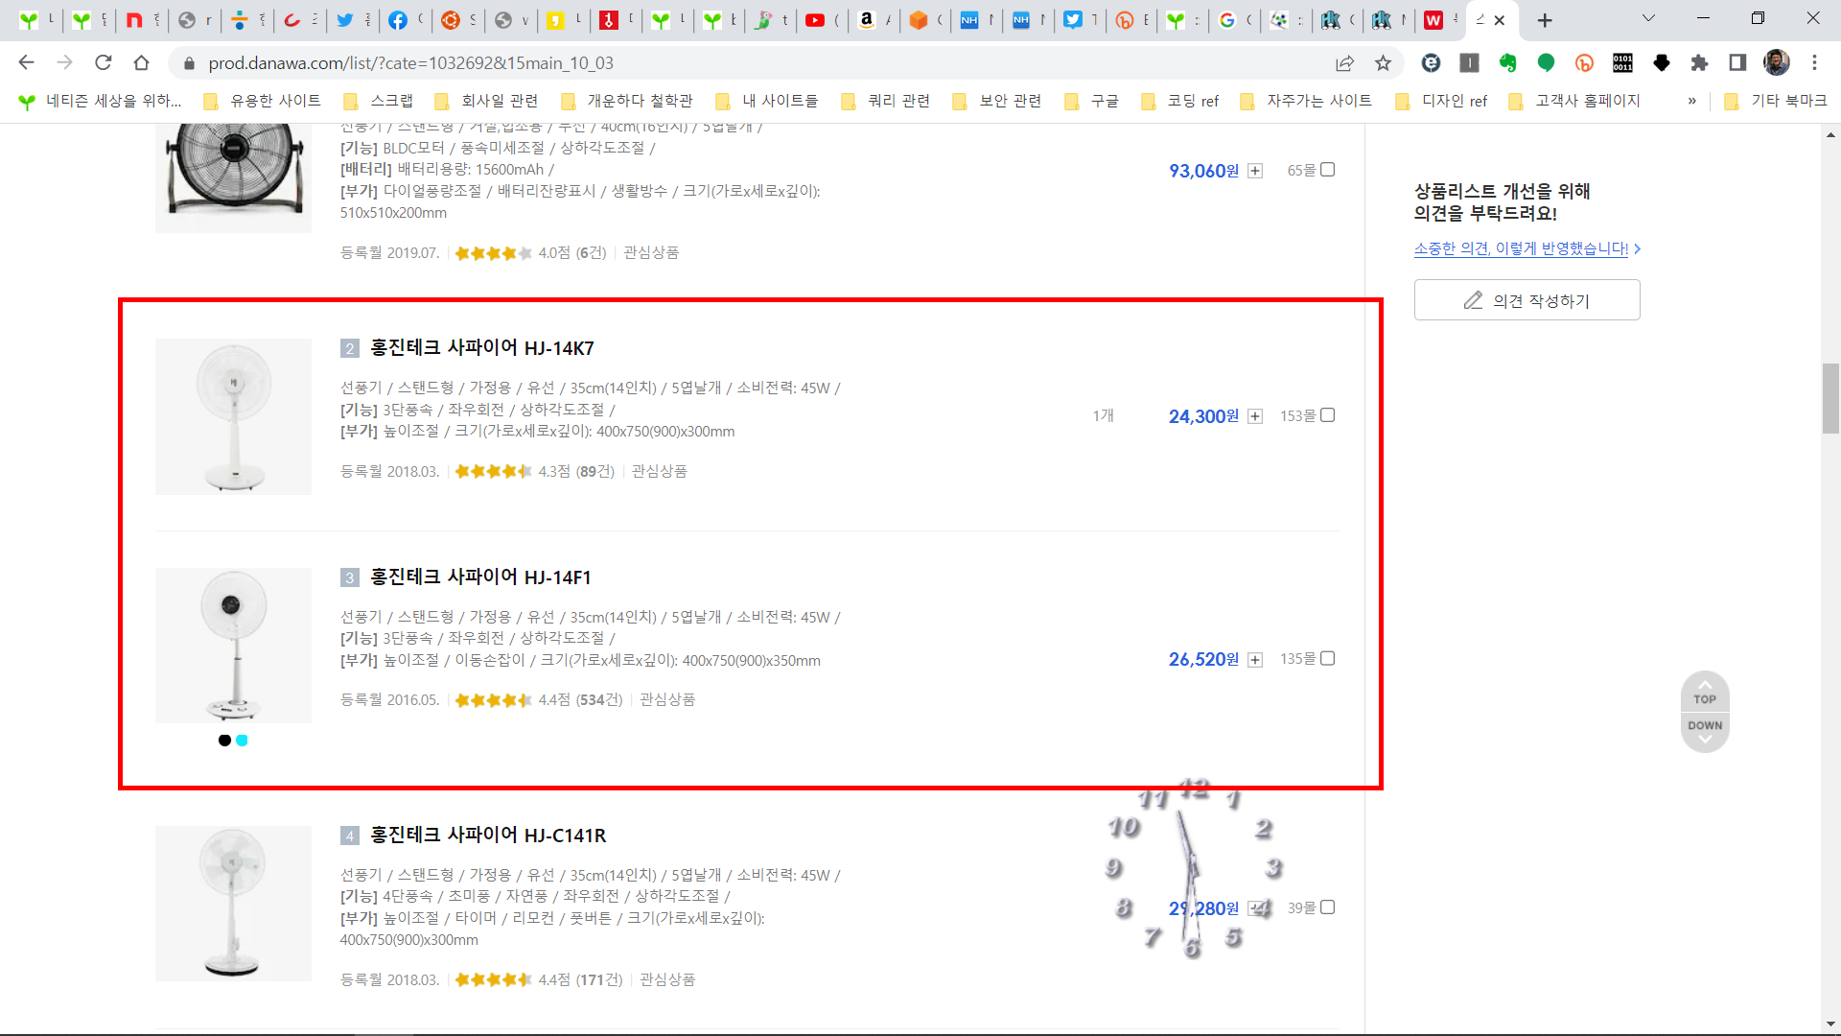Click the address bar URL field

(748, 62)
